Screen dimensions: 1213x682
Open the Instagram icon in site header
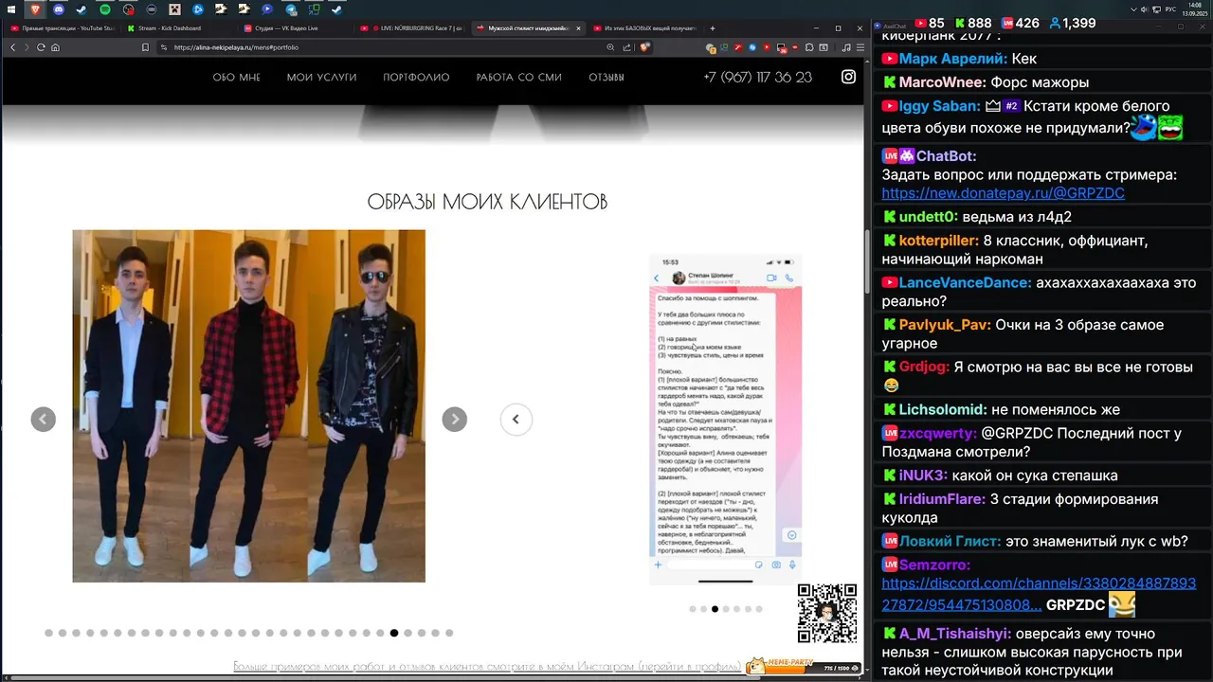tap(849, 77)
